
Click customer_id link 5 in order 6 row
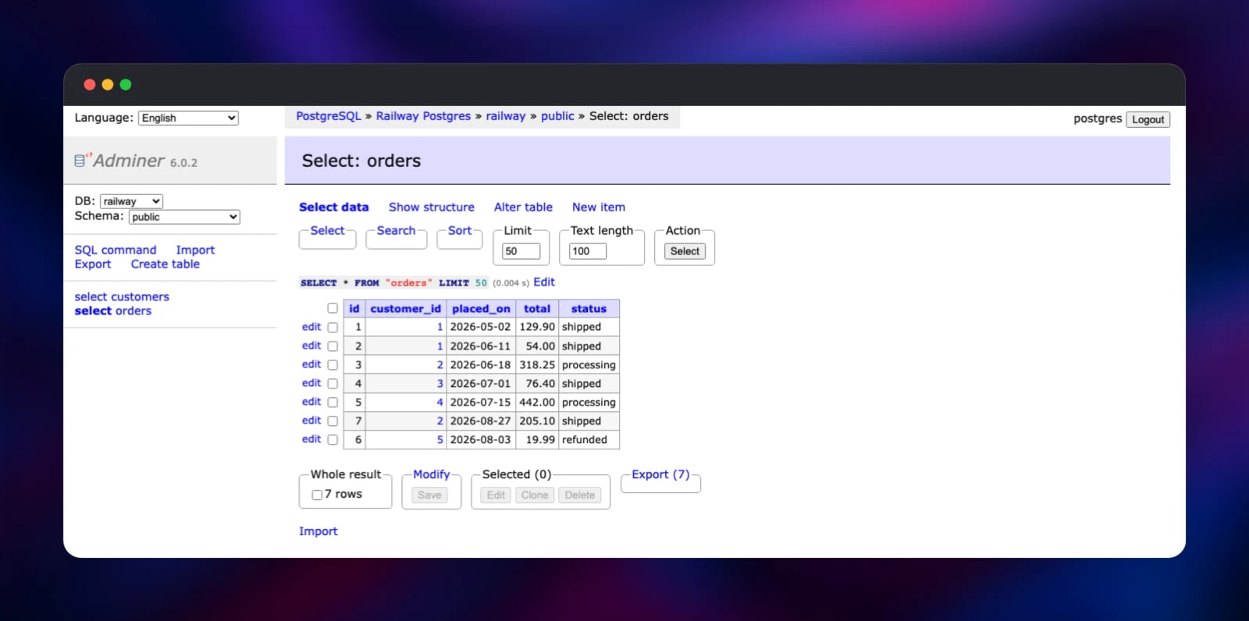(x=439, y=440)
